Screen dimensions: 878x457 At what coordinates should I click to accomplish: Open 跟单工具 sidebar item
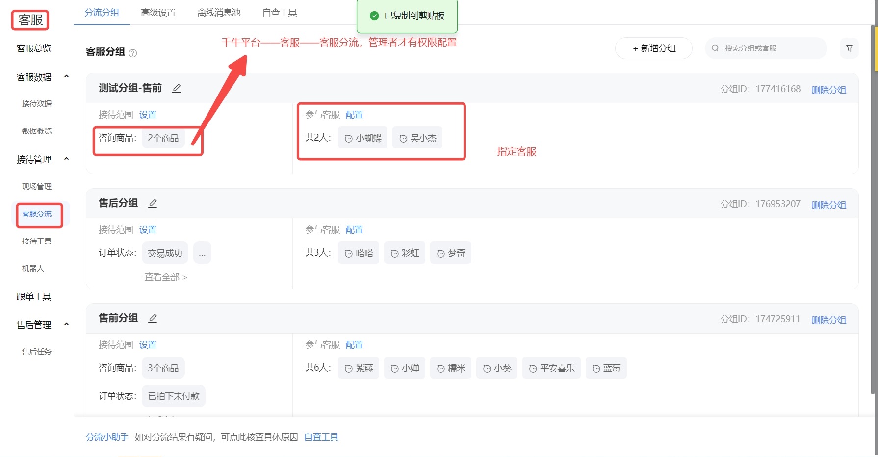click(34, 297)
